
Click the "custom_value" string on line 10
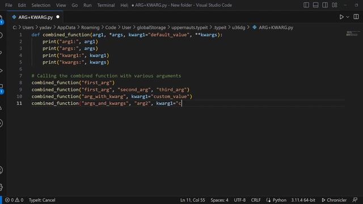tap(171, 96)
